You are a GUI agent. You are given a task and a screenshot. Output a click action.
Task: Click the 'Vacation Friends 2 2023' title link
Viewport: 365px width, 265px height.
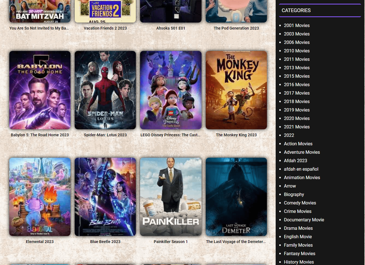105,28
